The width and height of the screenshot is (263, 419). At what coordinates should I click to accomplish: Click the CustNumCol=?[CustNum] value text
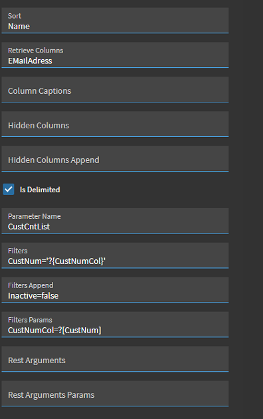54,331
